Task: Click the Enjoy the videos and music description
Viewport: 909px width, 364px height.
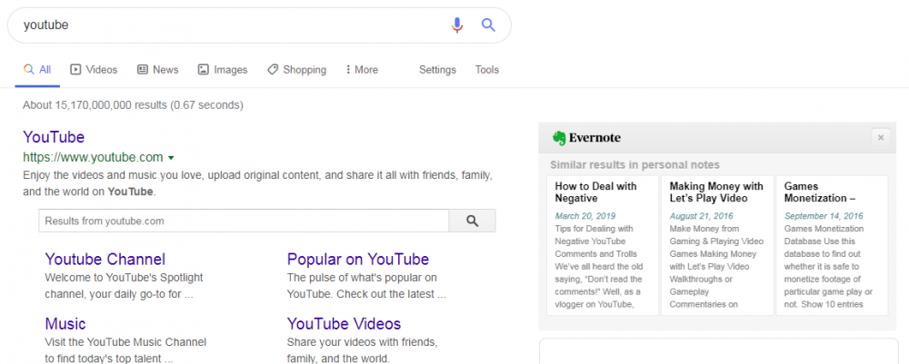Action: (257, 182)
